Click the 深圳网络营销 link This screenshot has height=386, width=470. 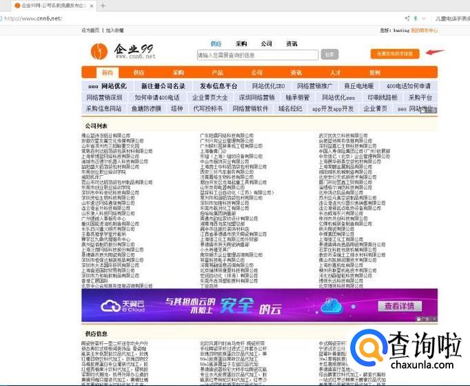(x=256, y=98)
